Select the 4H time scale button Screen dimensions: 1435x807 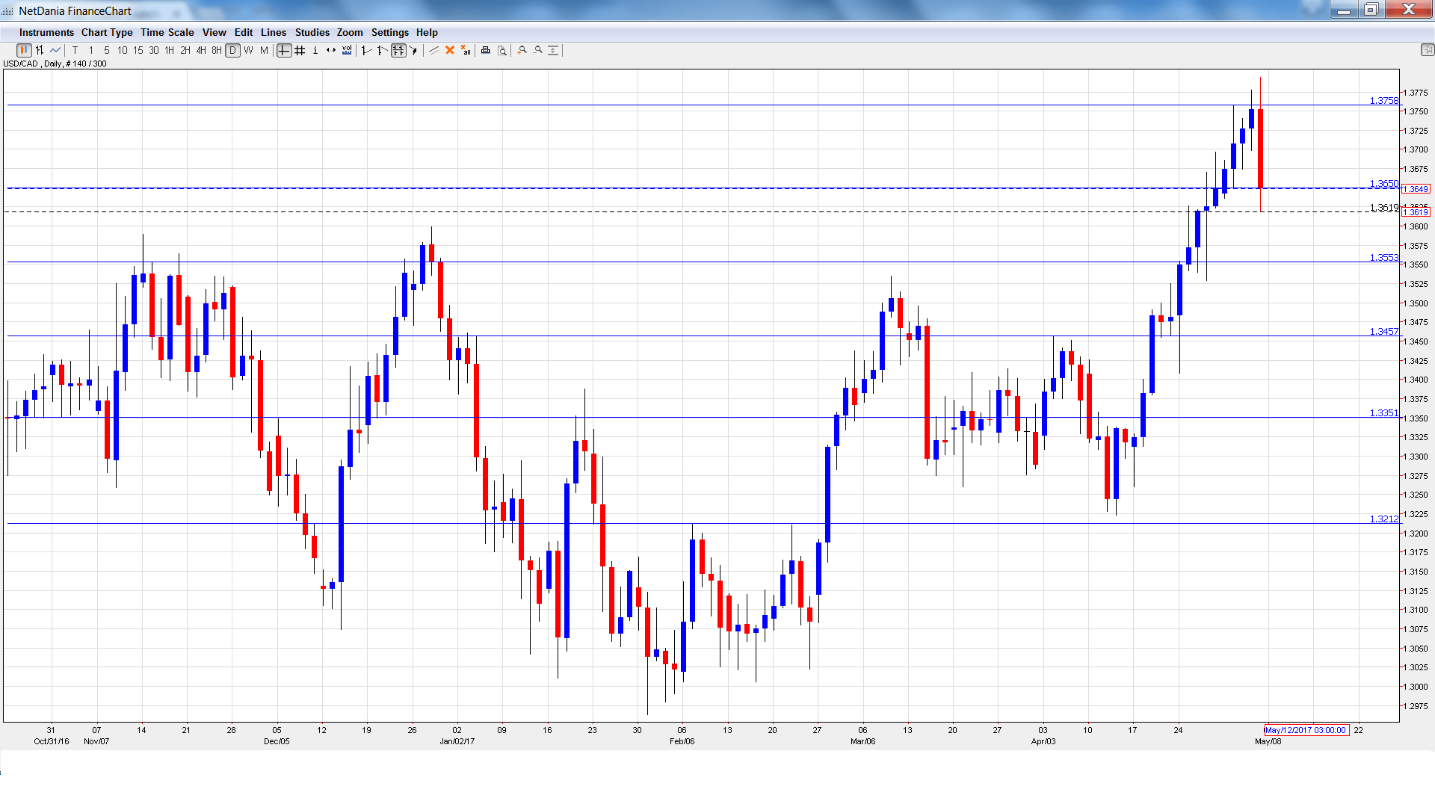point(201,50)
